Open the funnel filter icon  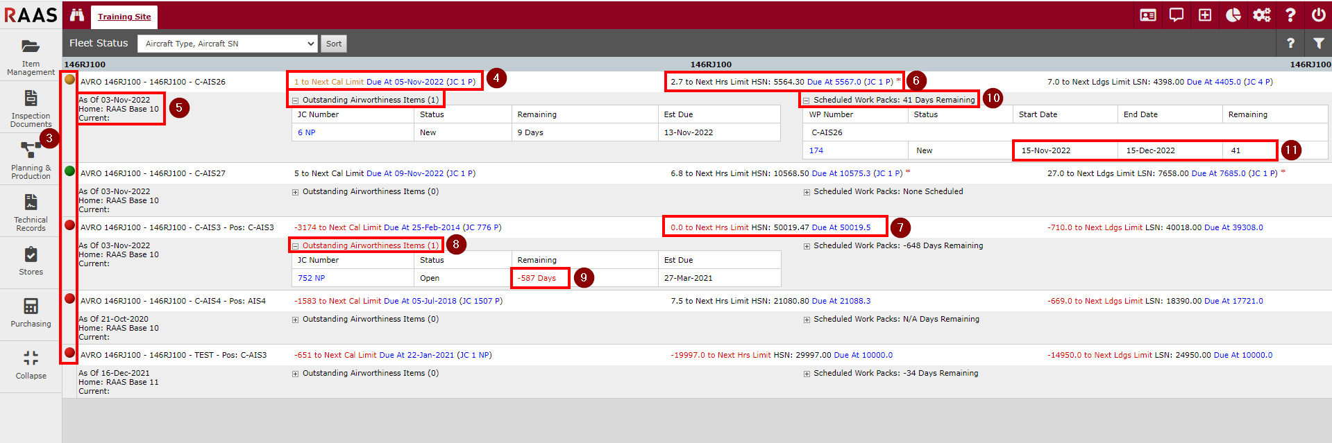click(x=1318, y=43)
